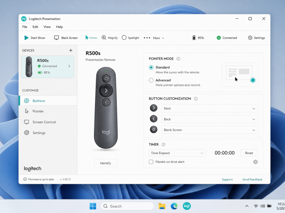Reset the timer
Image resolution: width=285 pixels, height=213 pixels.
(x=249, y=153)
